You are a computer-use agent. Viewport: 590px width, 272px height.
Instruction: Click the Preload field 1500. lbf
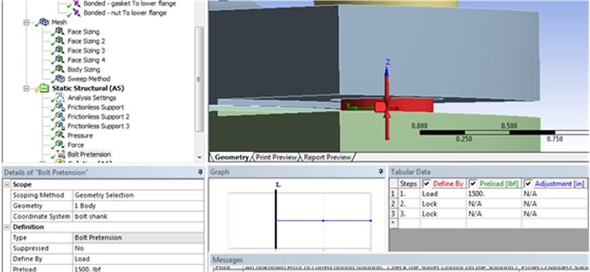coord(138,269)
